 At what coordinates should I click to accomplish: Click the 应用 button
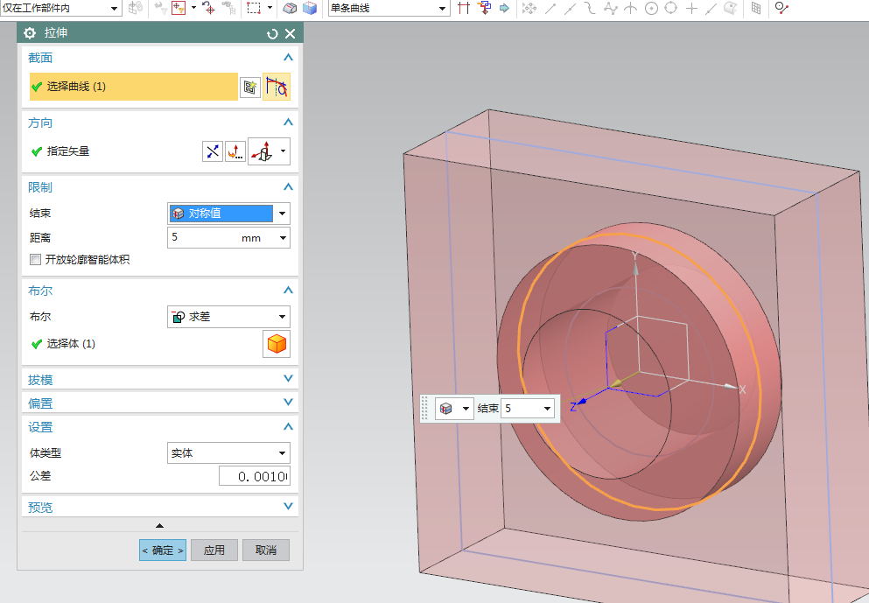click(x=214, y=550)
